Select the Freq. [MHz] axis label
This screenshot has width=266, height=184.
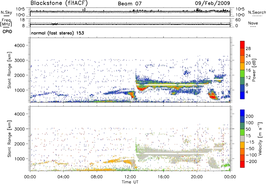pos(6,23)
